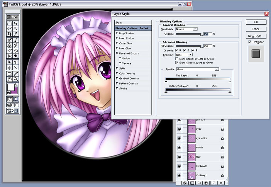Click the purple background color swatch

[15, 92]
